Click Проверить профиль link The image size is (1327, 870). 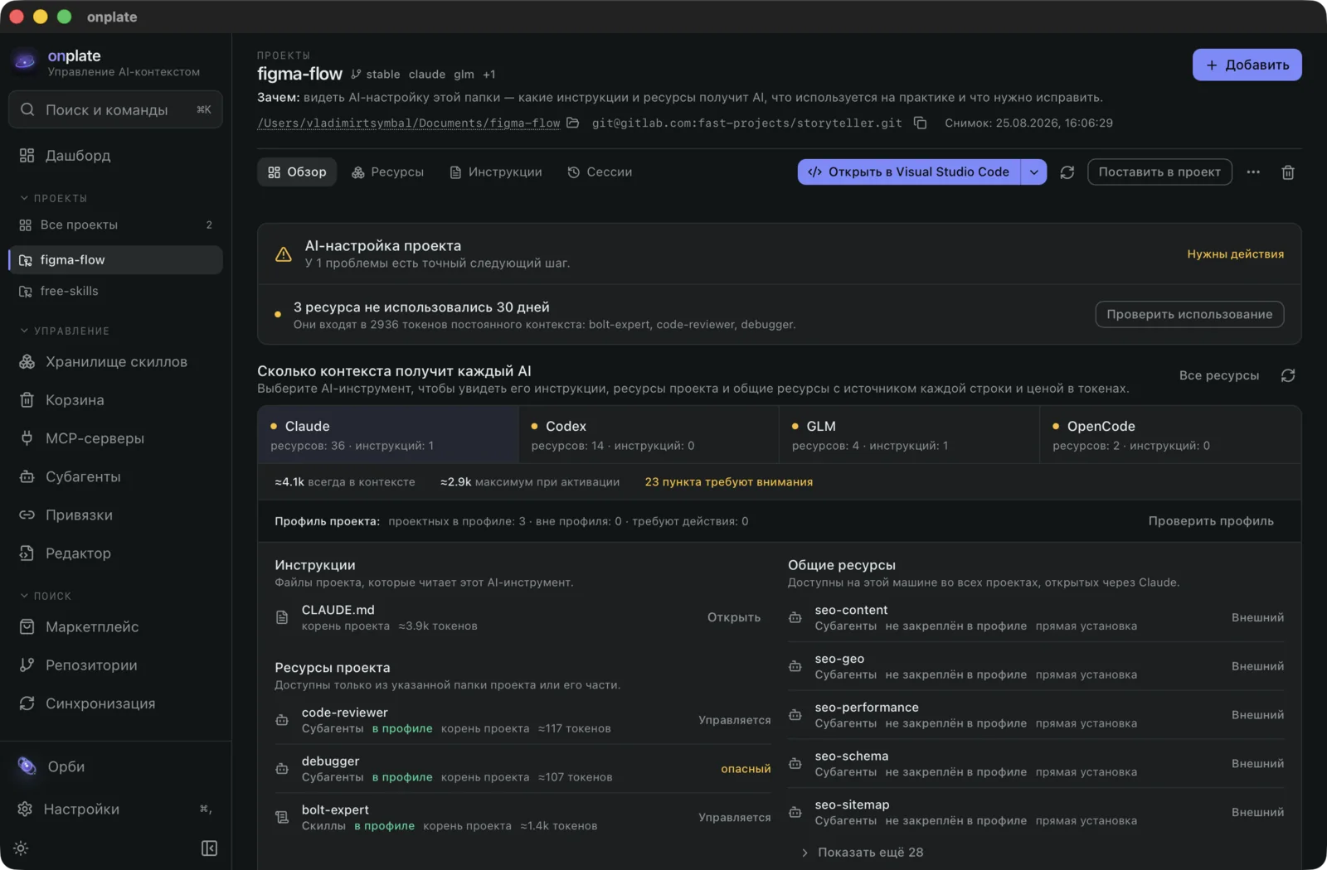[x=1211, y=521]
